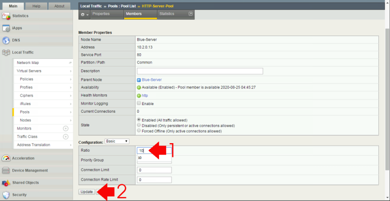Click the page vertical scrollbar

387,99
